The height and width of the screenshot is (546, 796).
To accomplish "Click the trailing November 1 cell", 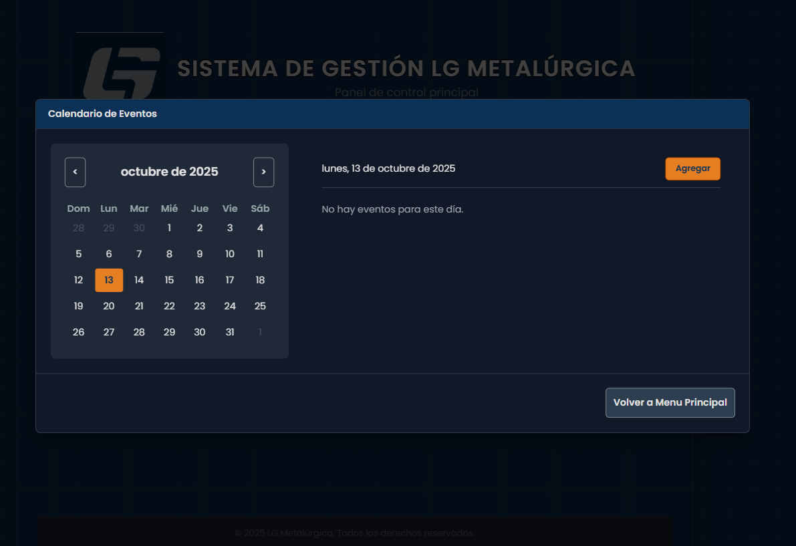I will (260, 331).
